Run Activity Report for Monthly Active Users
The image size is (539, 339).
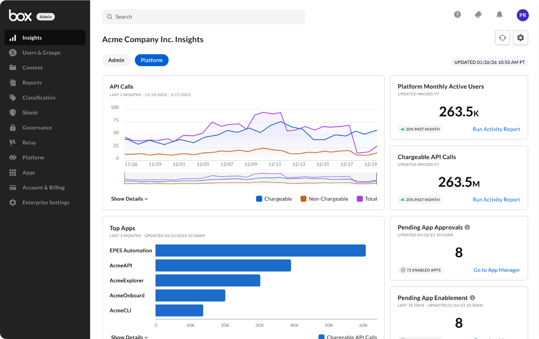[x=496, y=129]
